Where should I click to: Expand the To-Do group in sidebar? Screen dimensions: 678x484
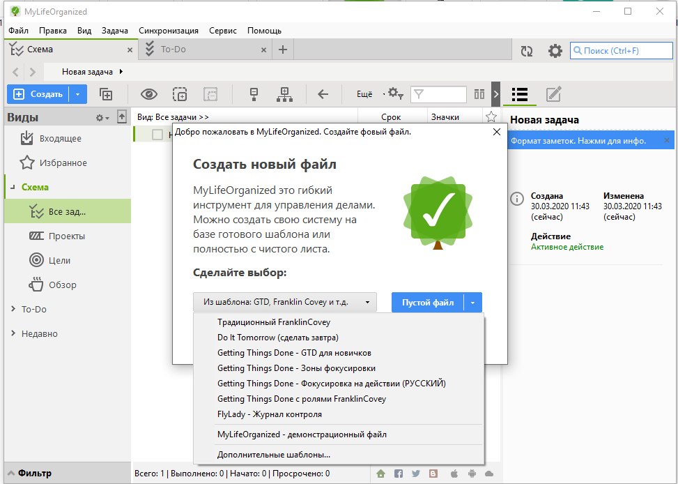[x=14, y=309]
